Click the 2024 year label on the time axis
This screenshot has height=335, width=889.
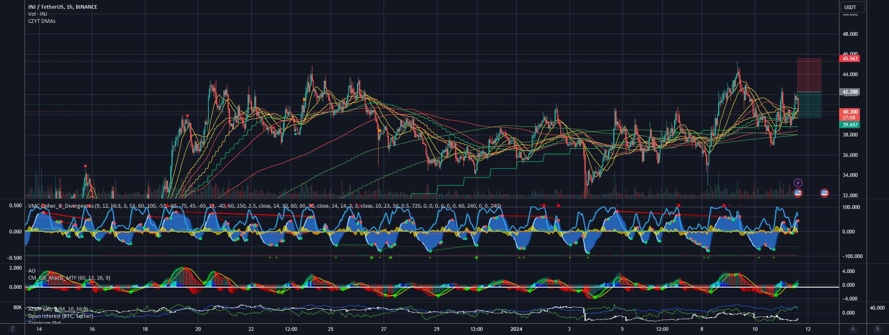pos(516,329)
